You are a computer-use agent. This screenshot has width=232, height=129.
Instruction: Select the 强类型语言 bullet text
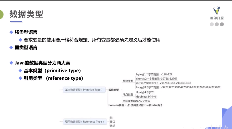(26, 32)
